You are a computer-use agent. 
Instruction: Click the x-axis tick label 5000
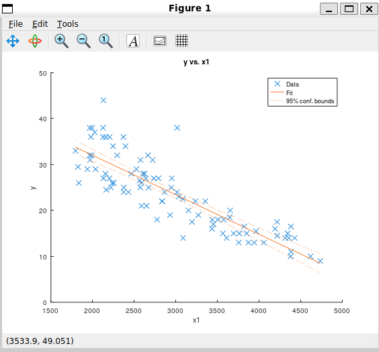(x=342, y=311)
